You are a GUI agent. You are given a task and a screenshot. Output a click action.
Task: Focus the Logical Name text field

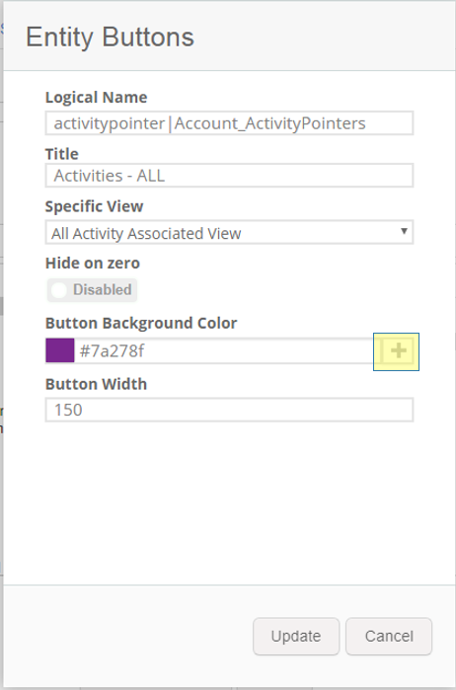coord(229,123)
